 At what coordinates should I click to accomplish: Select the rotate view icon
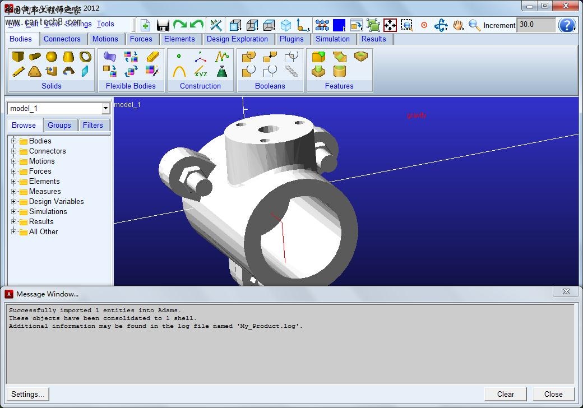point(441,25)
